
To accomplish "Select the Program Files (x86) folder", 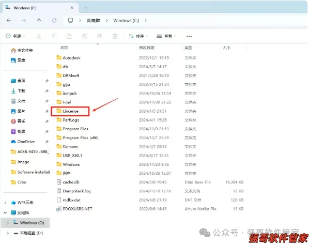I will point(78,137).
